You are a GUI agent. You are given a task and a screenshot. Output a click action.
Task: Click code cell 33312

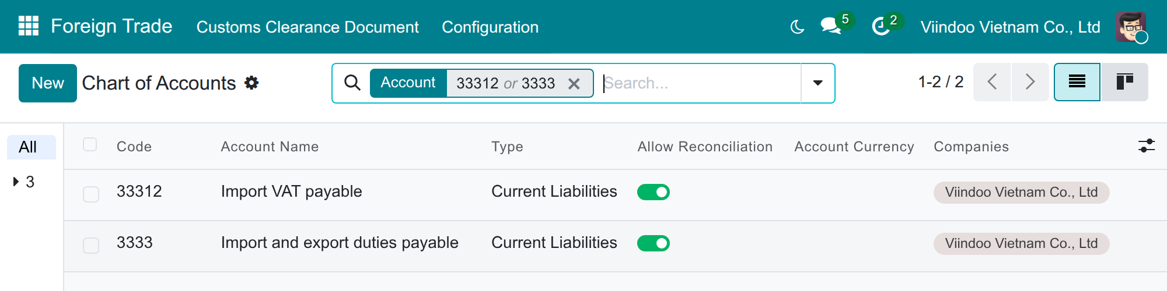(139, 191)
